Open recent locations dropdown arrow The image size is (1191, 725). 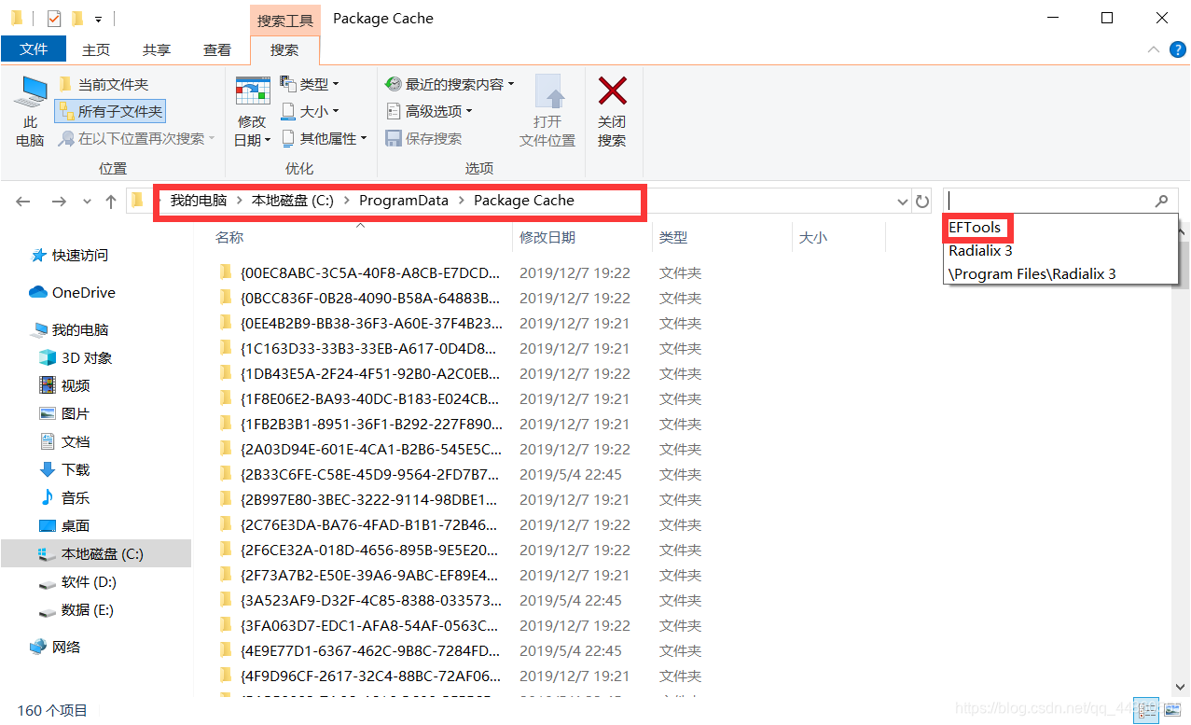(x=87, y=202)
